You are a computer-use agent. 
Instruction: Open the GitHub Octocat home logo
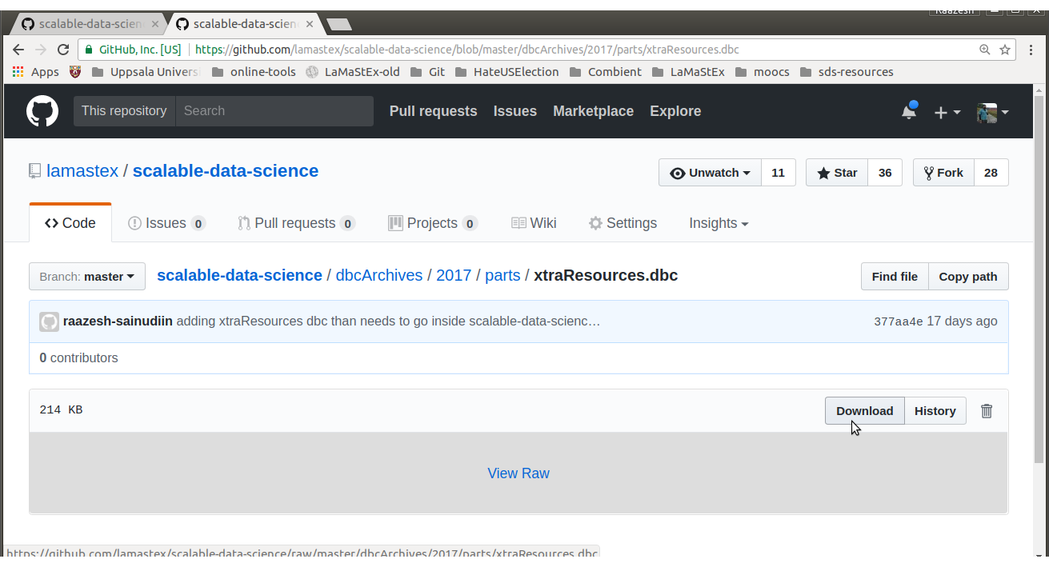coord(42,111)
